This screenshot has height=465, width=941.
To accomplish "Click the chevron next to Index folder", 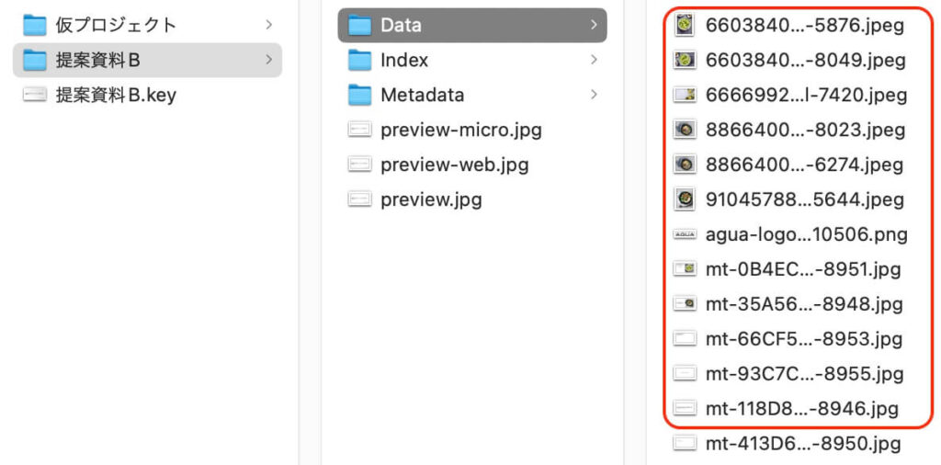I will (594, 60).
